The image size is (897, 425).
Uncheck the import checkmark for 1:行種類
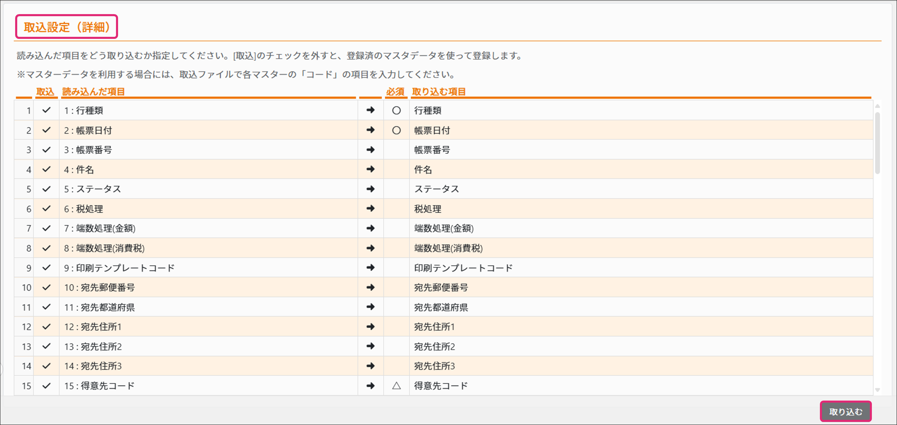coord(46,110)
